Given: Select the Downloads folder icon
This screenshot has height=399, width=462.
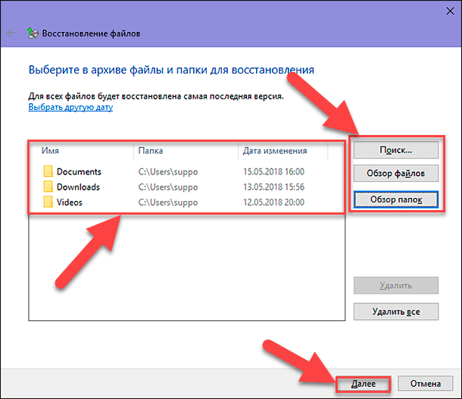Looking at the screenshot, I should 48,187.
